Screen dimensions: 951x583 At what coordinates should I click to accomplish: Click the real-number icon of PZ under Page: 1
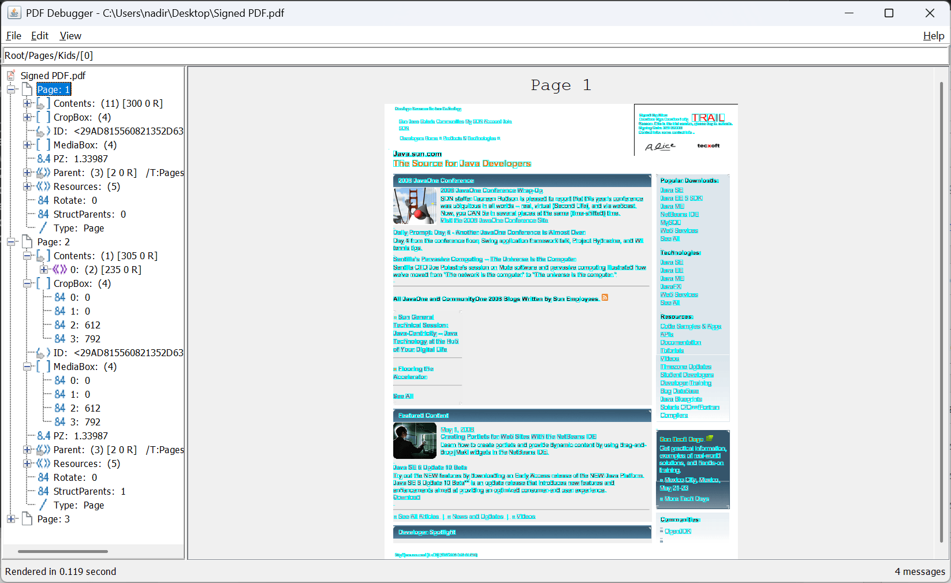click(x=43, y=159)
